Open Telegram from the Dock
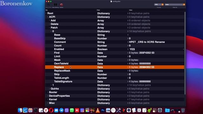 tap(61, 111)
